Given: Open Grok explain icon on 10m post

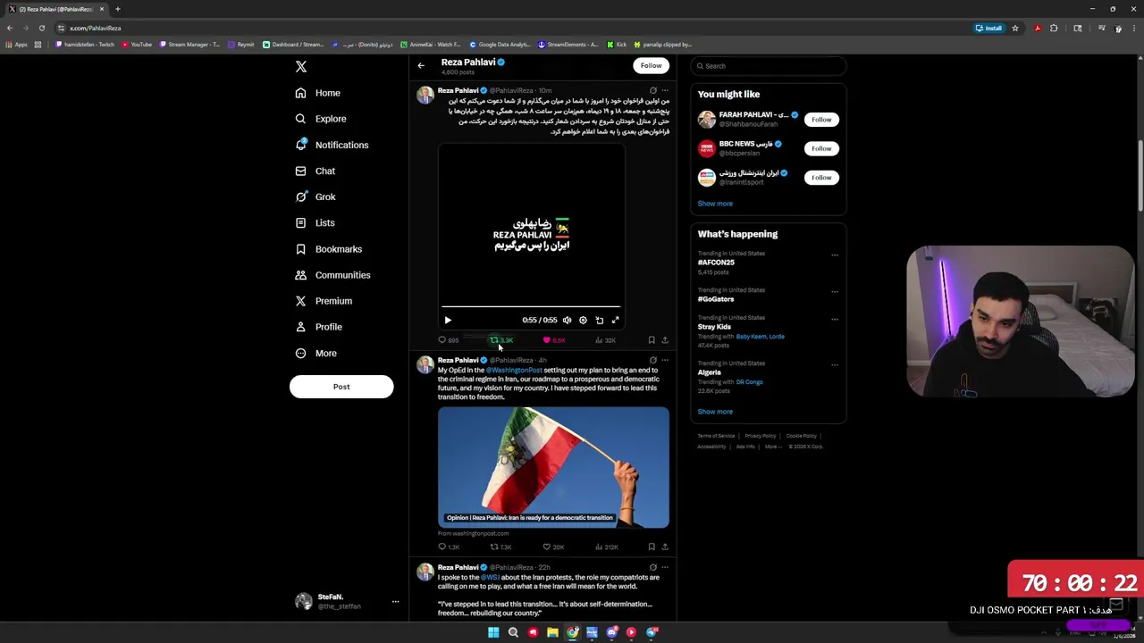Looking at the screenshot, I should tap(652, 91).
